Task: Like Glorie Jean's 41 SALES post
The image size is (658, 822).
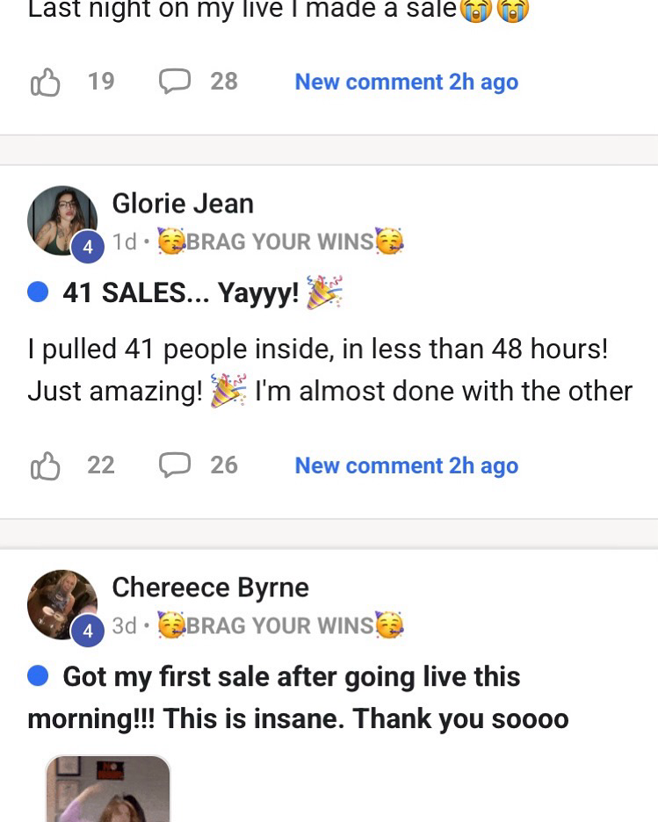Action: [x=45, y=465]
